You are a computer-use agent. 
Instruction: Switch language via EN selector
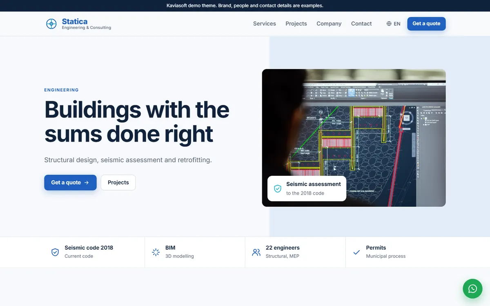393,24
